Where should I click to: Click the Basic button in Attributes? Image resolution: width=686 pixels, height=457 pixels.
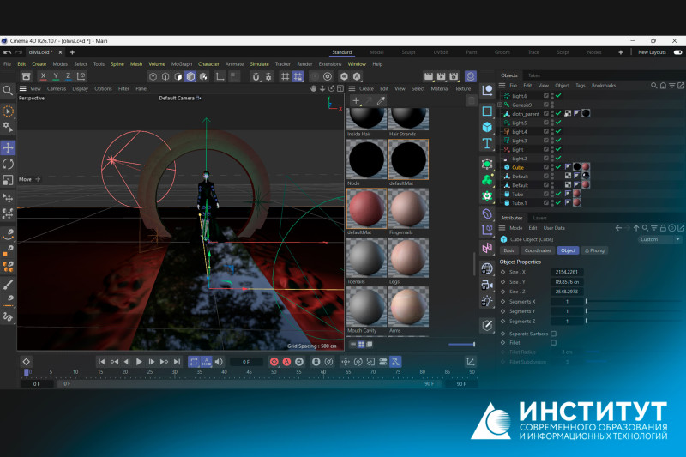(509, 250)
